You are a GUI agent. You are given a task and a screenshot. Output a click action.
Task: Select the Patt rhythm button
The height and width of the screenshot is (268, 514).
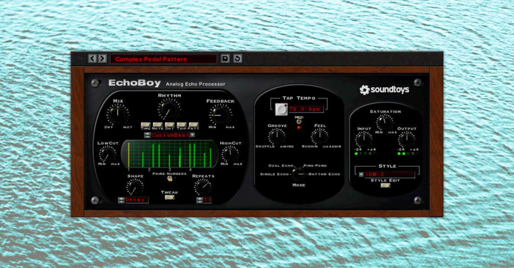pyautogui.click(x=193, y=124)
